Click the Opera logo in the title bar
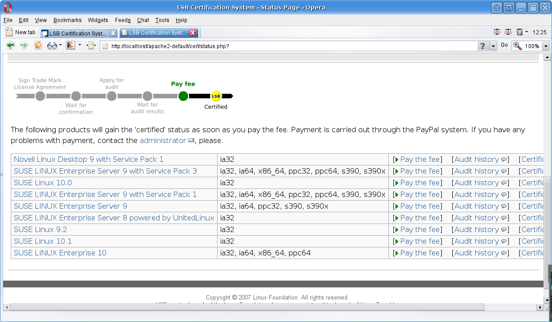 tap(8, 8)
